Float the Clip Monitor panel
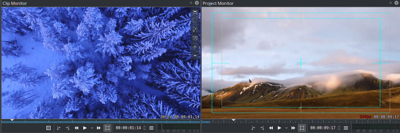Viewport: 400px width, 133px height. pyautogui.click(x=191, y=3)
